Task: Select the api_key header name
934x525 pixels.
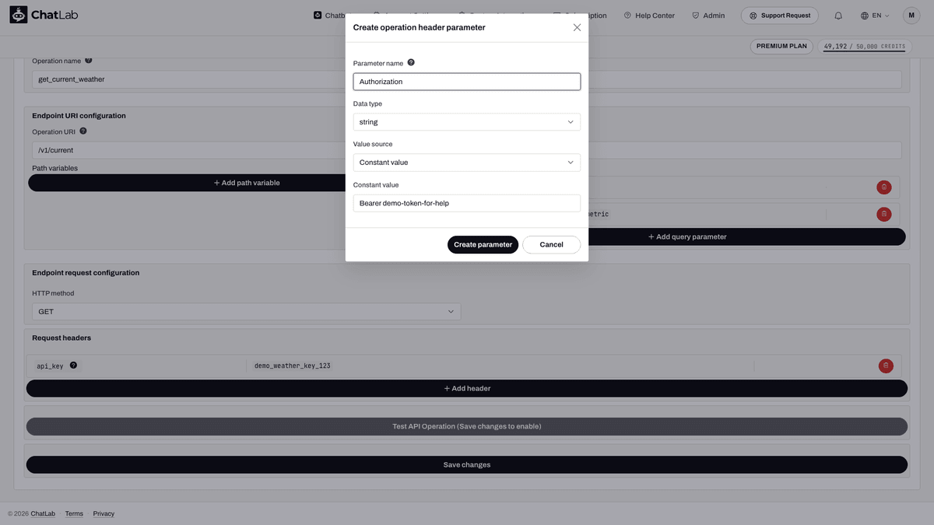Action: pyautogui.click(x=51, y=366)
